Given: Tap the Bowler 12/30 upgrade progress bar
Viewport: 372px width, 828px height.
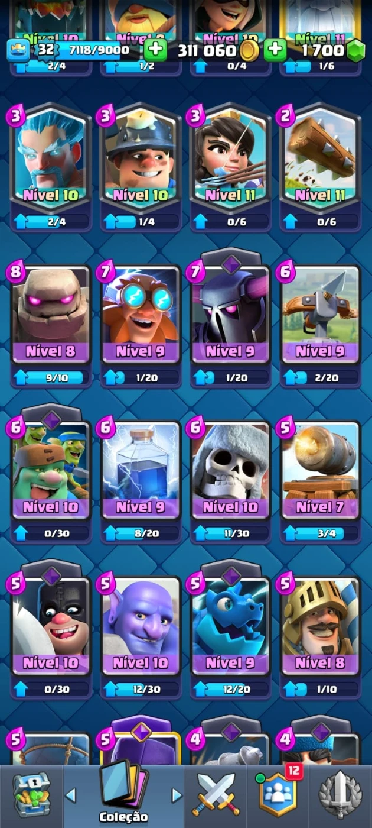Looking at the screenshot, I should pos(141,690).
